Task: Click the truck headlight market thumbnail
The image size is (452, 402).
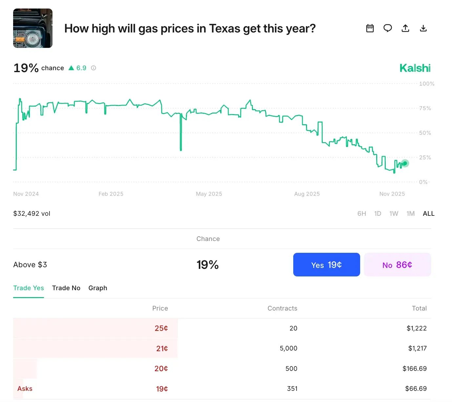Action: pos(32,28)
